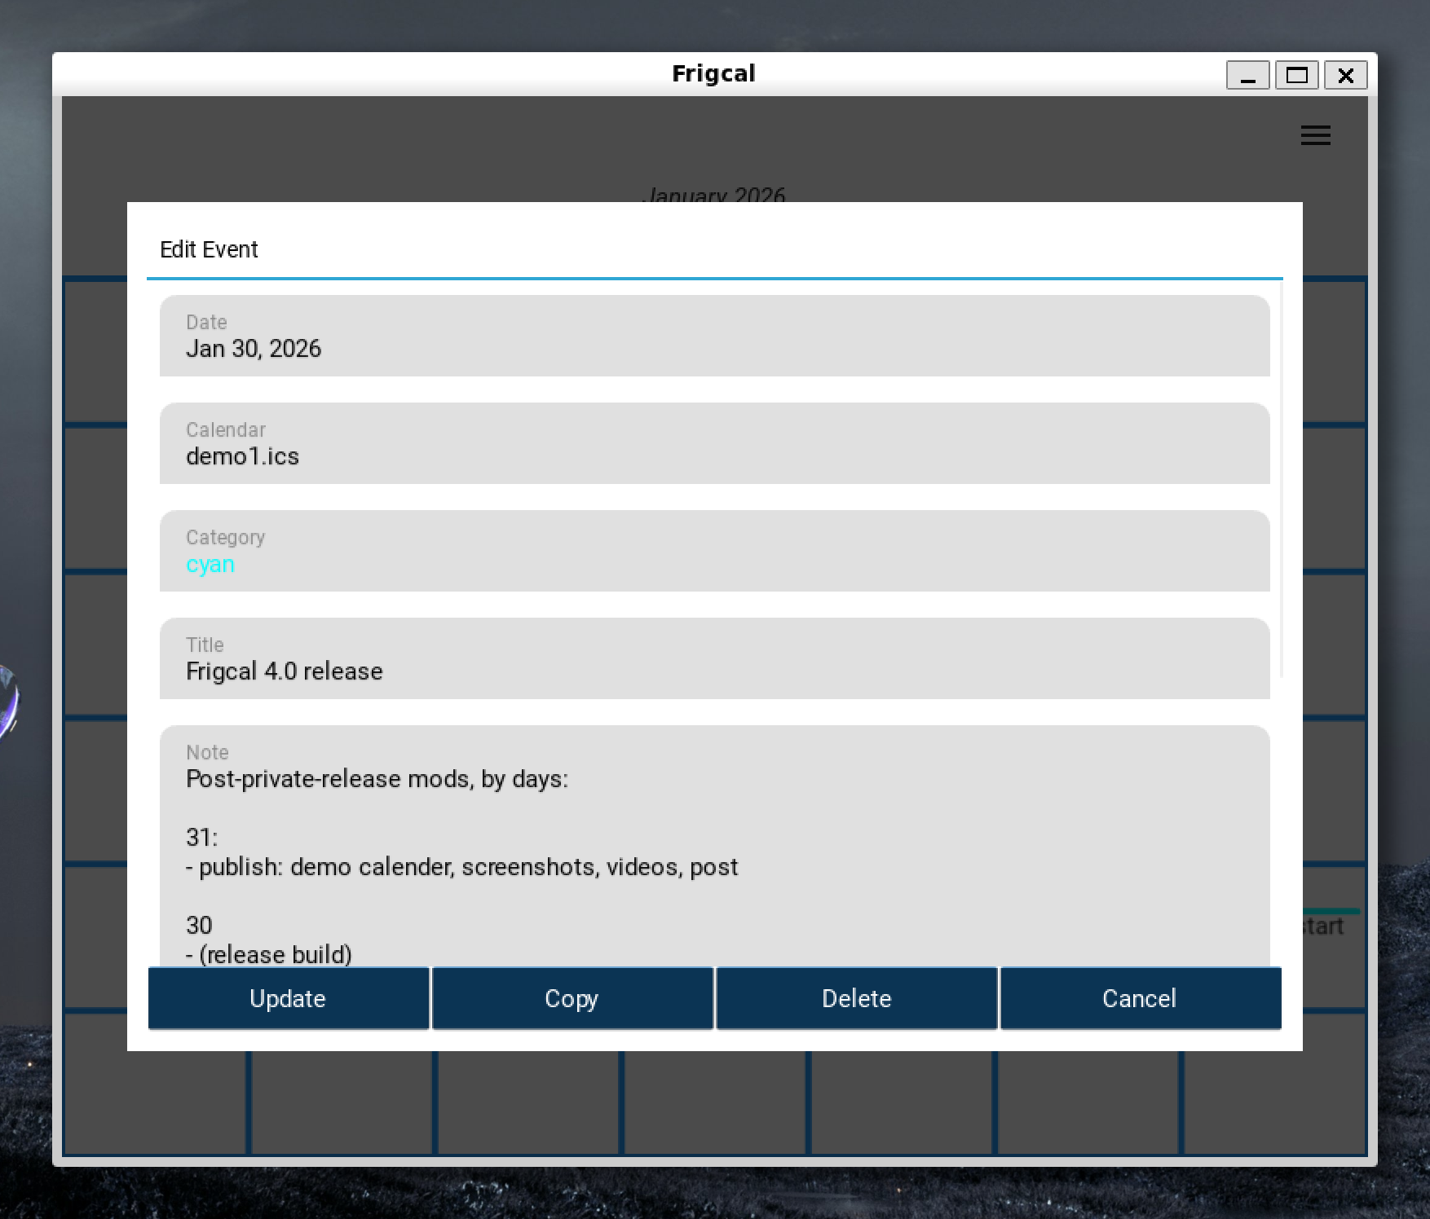Delete the event with the Delete button

tap(856, 998)
